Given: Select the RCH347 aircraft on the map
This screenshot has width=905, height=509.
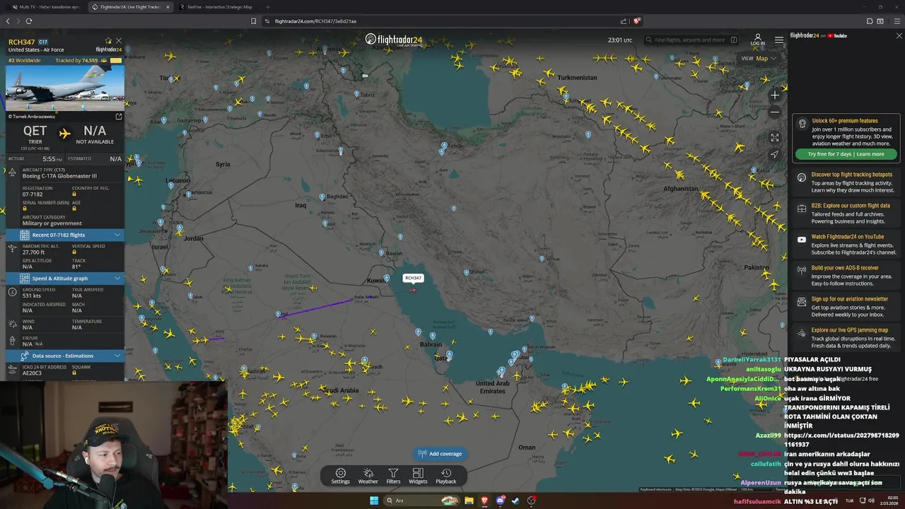Looking at the screenshot, I should (x=414, y=290).
